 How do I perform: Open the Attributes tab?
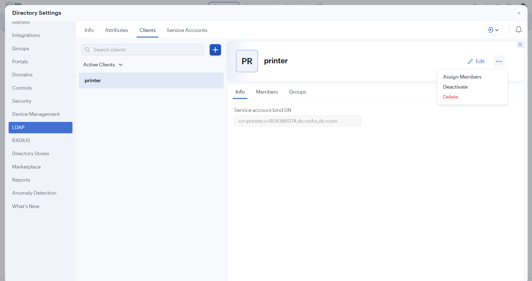[x=116, y=30]
